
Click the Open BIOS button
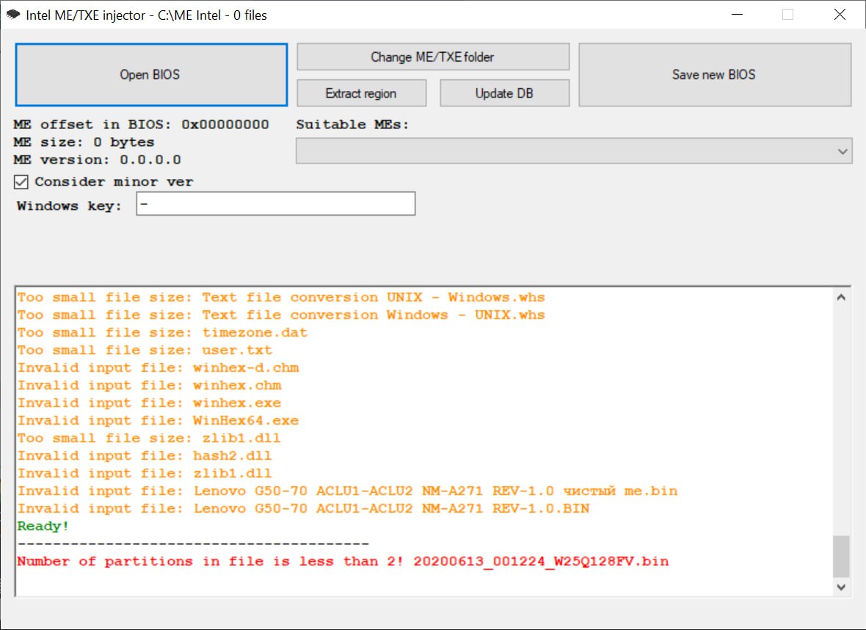[x=151, y=75]
